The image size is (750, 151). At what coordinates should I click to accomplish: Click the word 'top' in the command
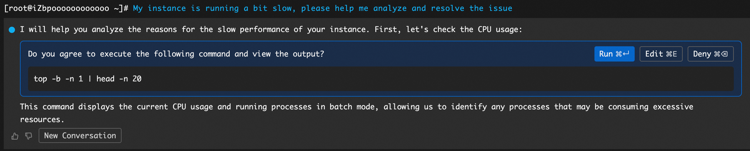tap(40, 79)
